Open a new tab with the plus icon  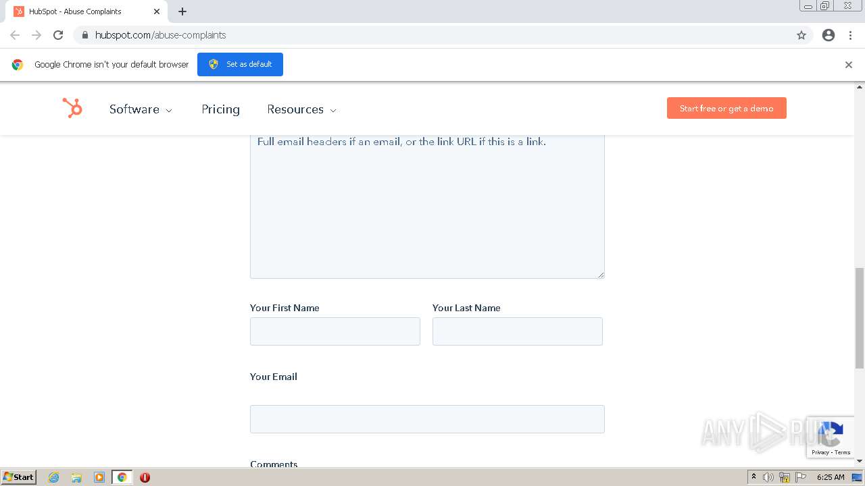[x=182, y=11]
